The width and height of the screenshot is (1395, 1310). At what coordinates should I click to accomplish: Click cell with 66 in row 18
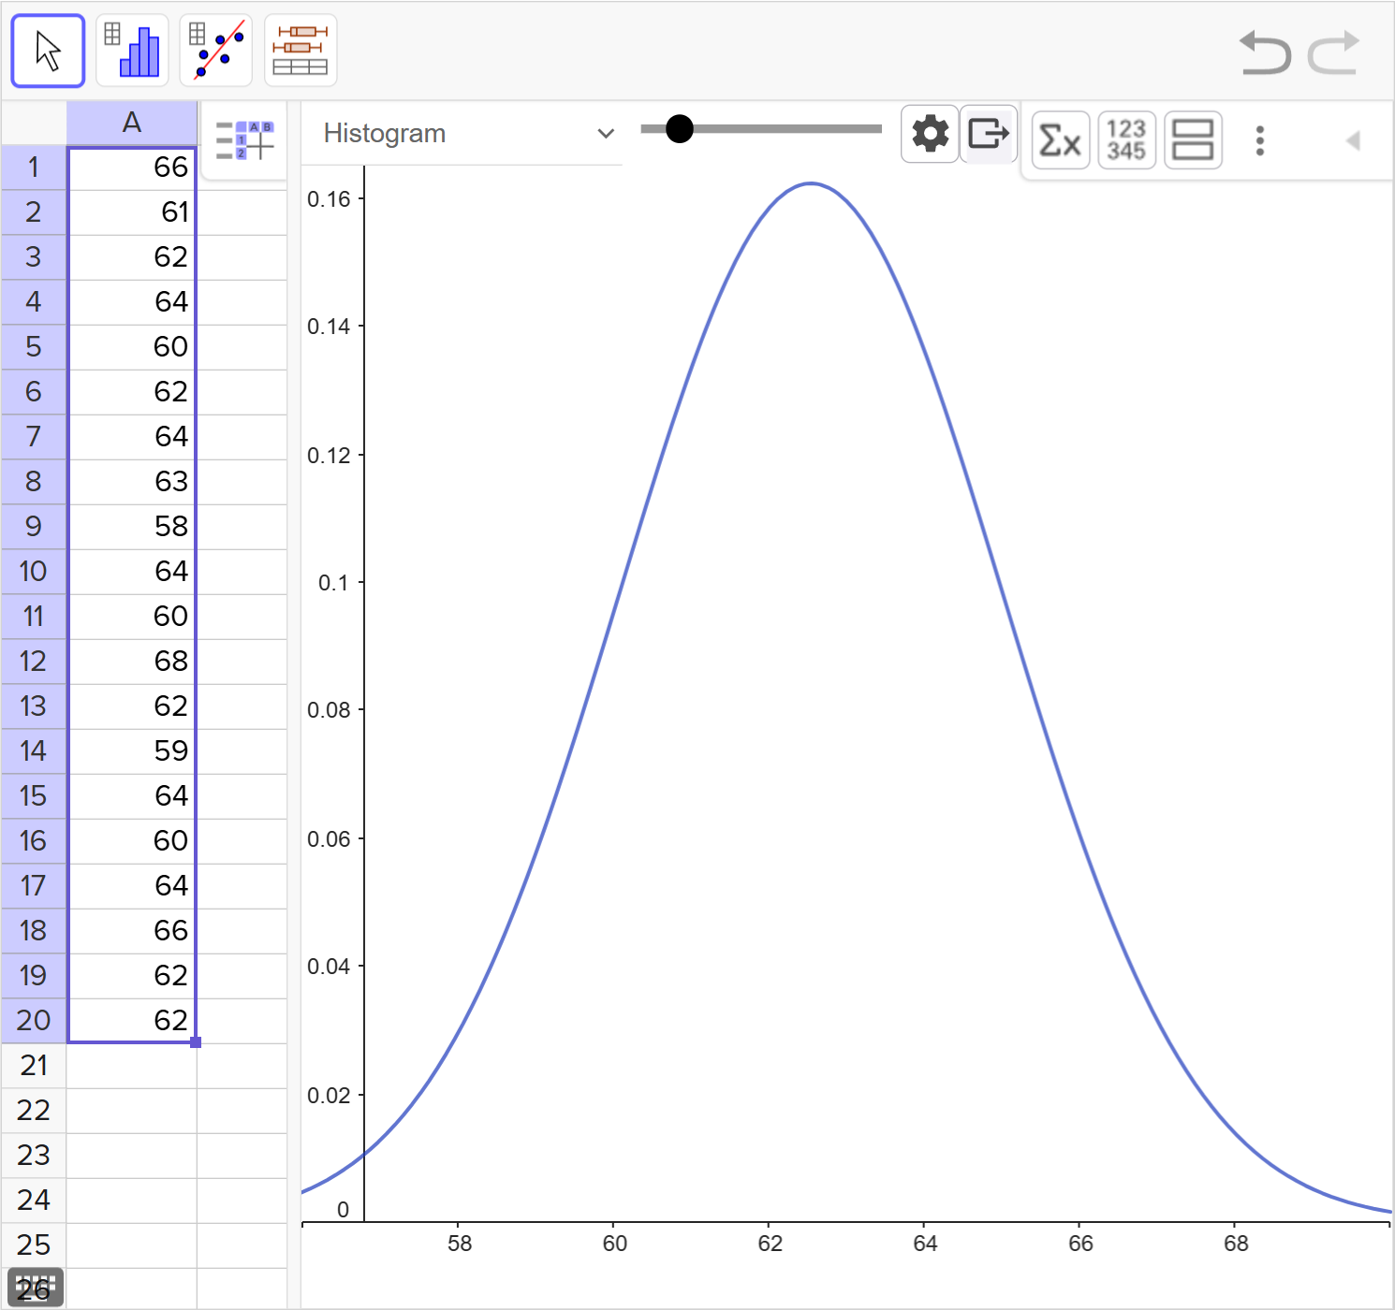(x=132, y=931)
